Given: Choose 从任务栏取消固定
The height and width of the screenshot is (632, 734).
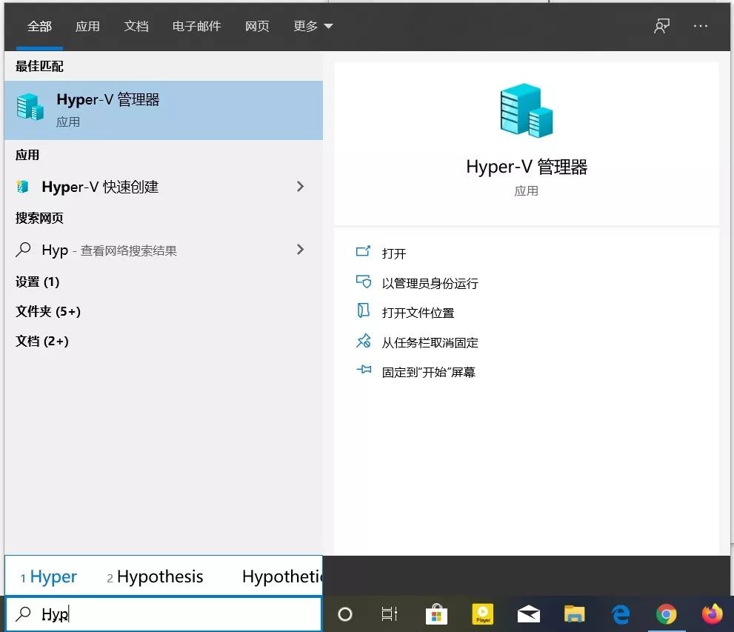Looking at the screenshot, I should (x=430, y=343).
